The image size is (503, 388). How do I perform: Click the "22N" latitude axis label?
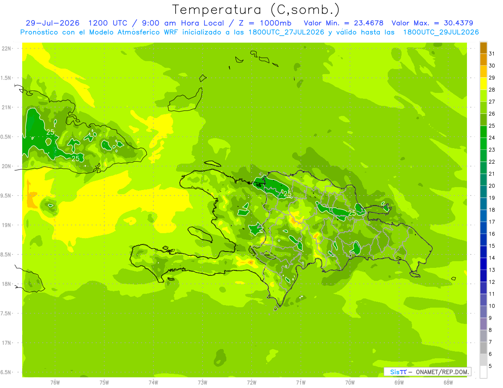click(x=7, y=49)
